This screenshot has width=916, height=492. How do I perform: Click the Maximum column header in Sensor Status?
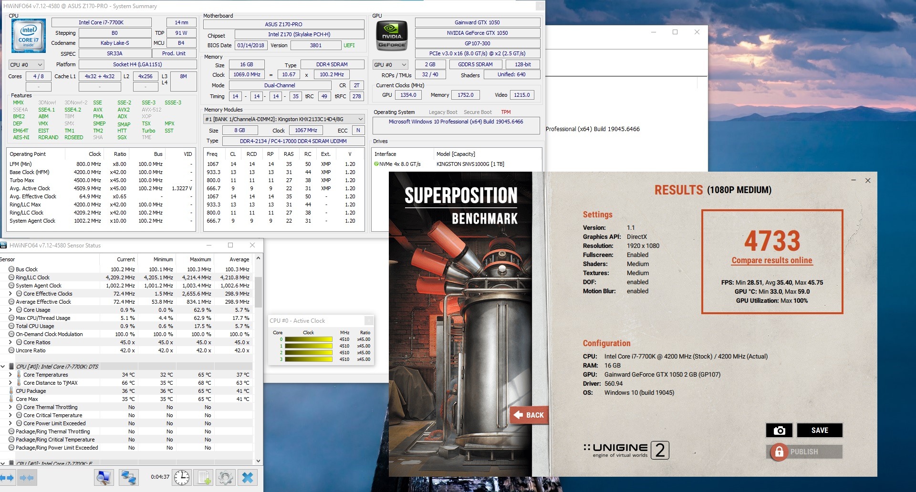[195, 259]
